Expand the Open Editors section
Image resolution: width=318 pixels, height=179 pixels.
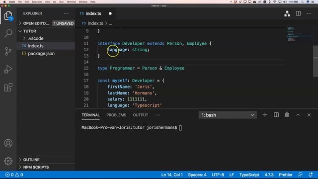pyautogui.click(x=20, y=23)
